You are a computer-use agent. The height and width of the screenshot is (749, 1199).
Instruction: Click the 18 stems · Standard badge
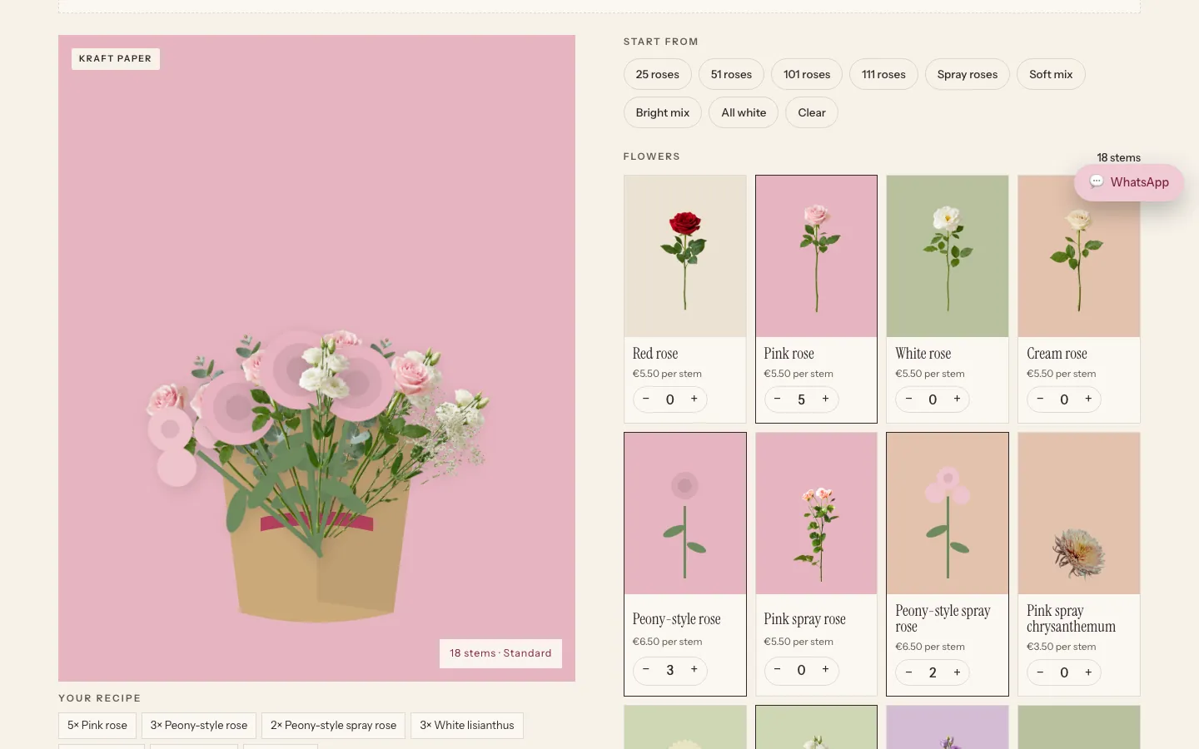(x=500, y=653)
